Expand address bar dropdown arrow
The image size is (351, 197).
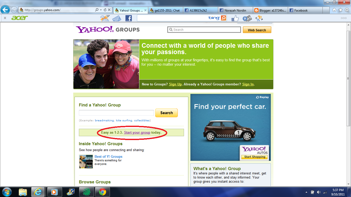[x=101, y=10]
